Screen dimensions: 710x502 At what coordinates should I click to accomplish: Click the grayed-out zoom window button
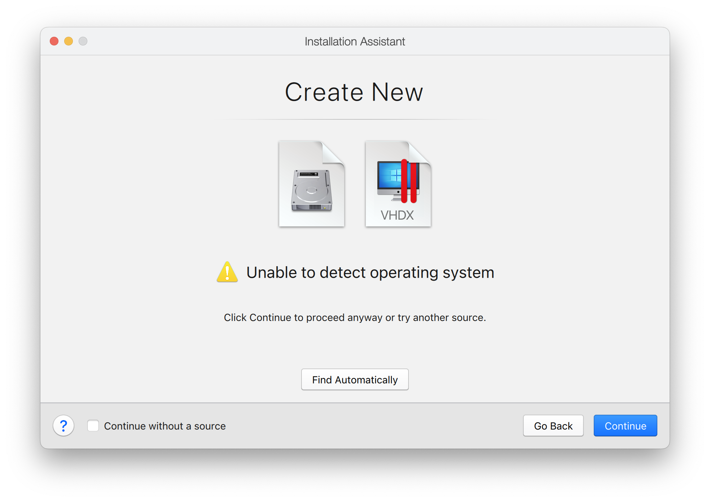click(83, 41)
